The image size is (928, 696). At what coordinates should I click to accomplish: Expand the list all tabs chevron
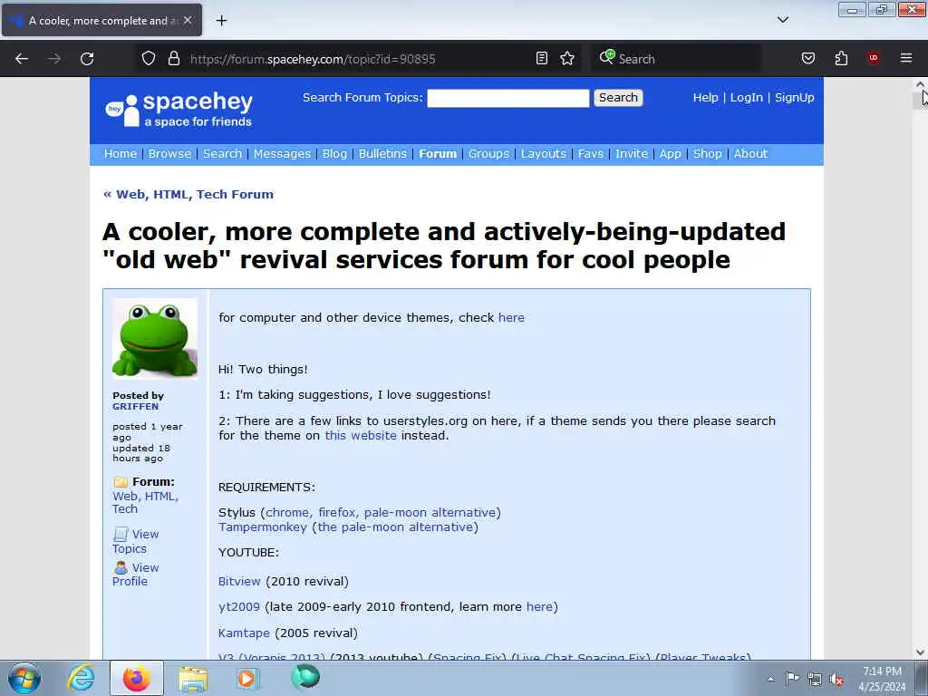tap(782, 20)
